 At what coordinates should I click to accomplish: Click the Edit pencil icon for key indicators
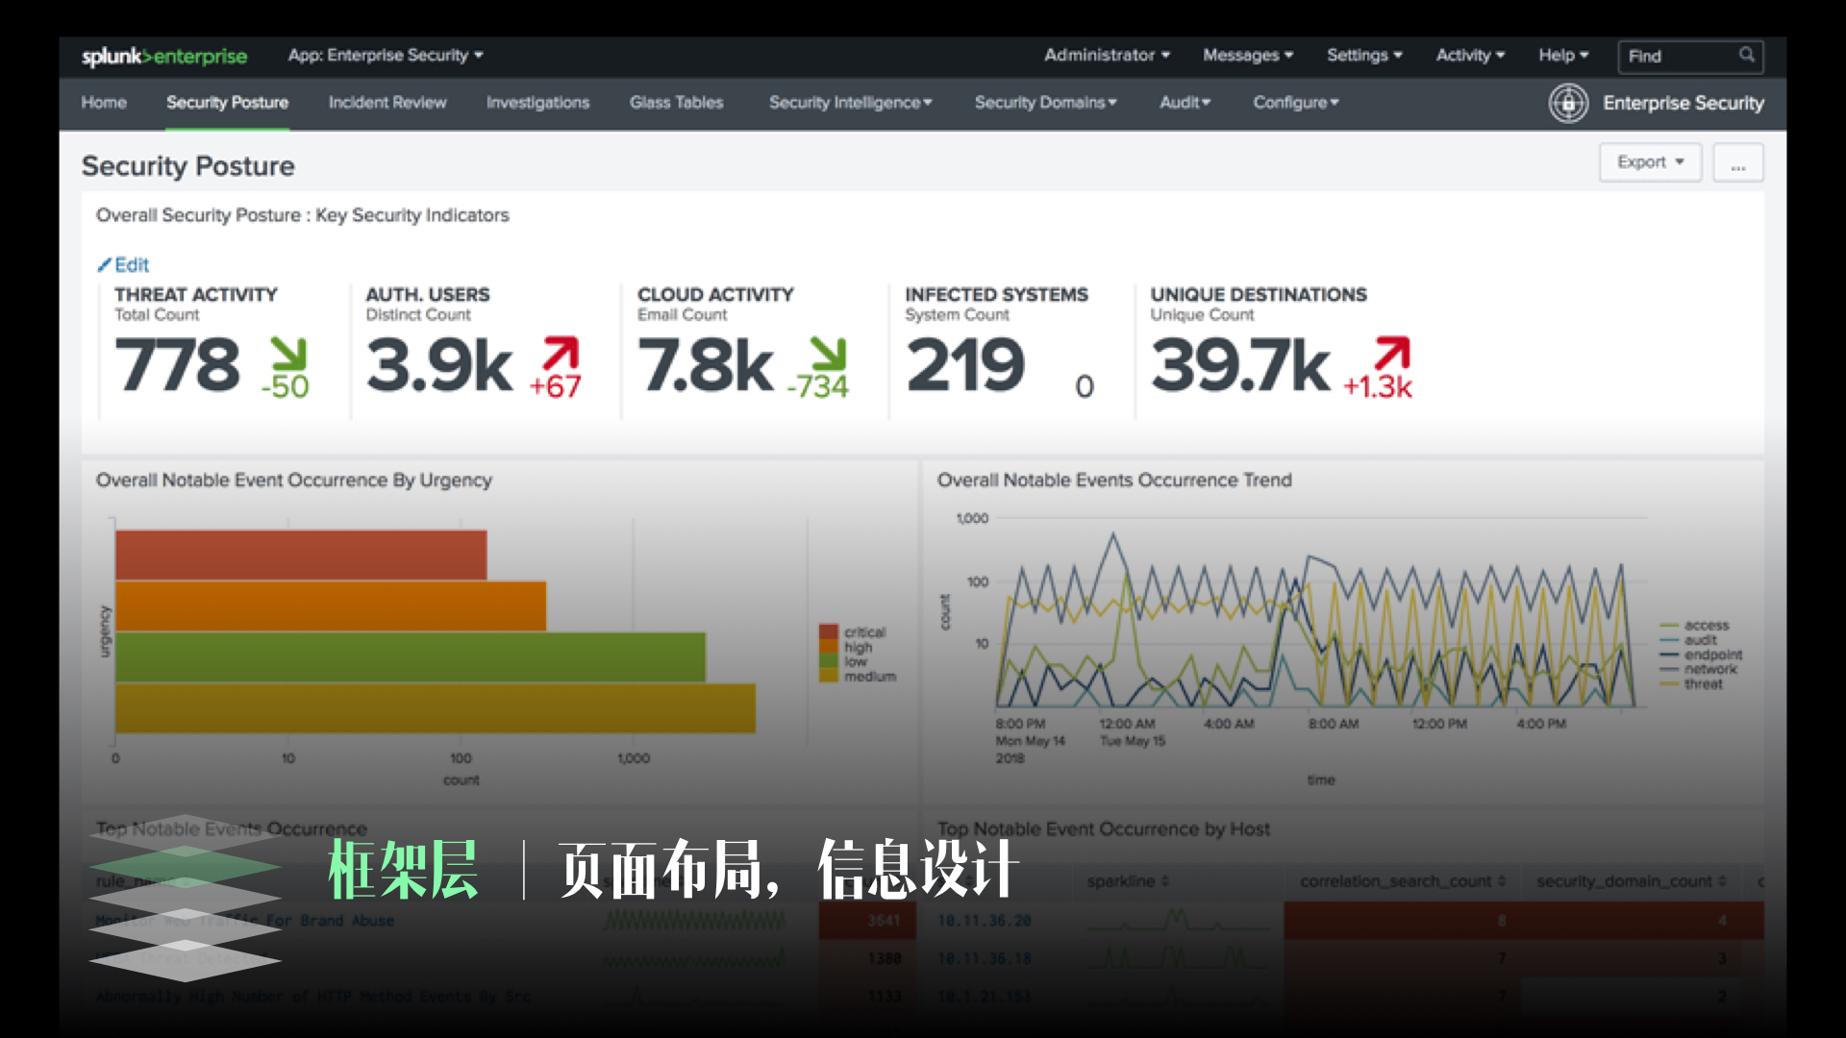pos(108,264)
